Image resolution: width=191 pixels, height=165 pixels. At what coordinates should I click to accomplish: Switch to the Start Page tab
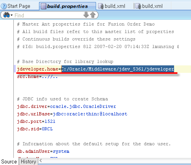coord(19,6)
